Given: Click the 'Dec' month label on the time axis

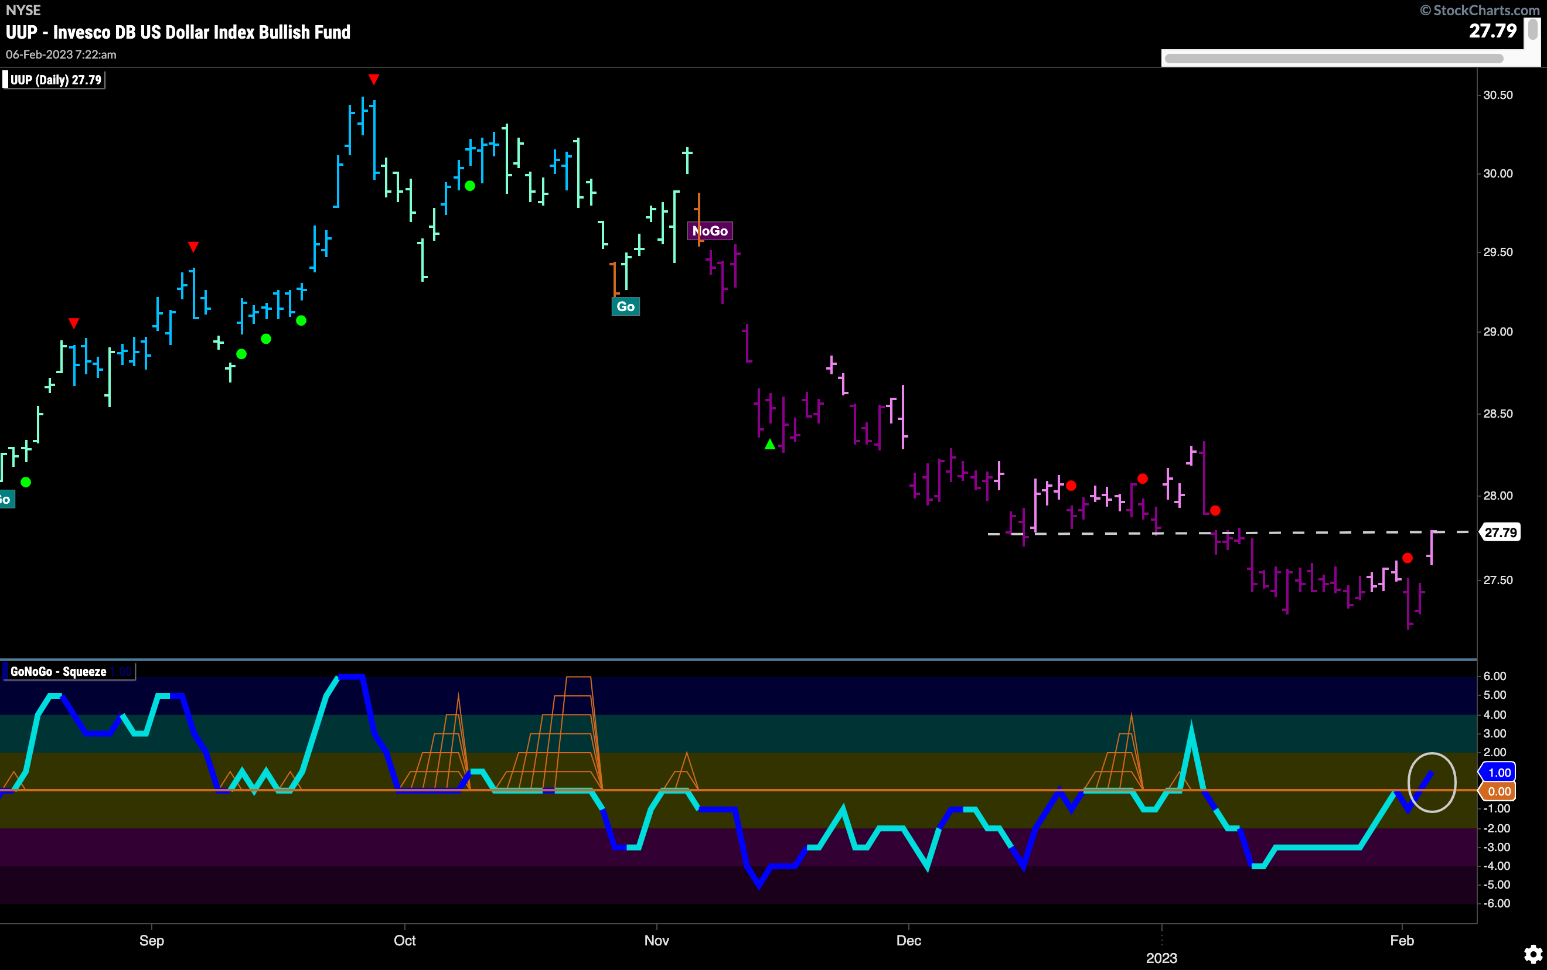Looking at the screenshot, I should [x=908, y=941].
